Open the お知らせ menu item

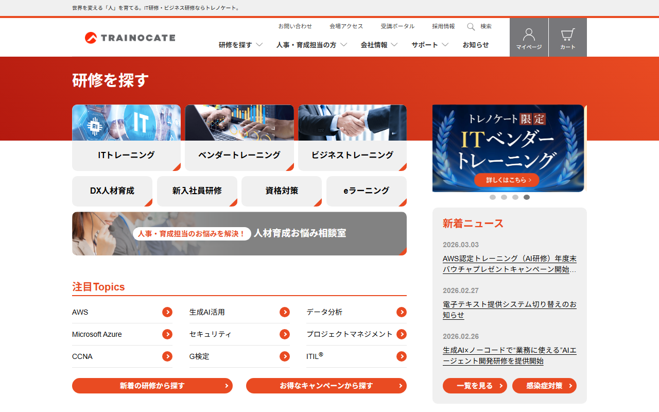[x=476, y=45]
